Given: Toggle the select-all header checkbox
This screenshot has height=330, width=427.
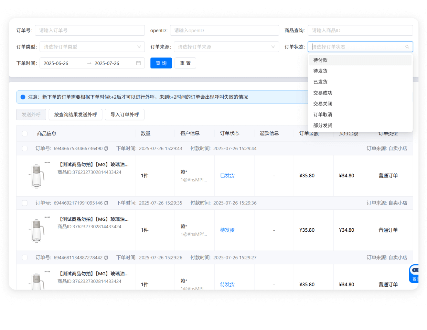Looking at the screenshot, I should (x=25, y=133).
